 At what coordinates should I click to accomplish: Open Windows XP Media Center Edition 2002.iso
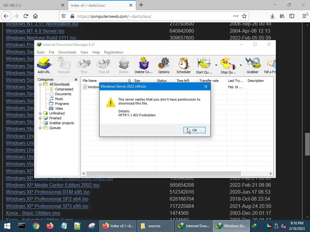(x=52, y=185)
